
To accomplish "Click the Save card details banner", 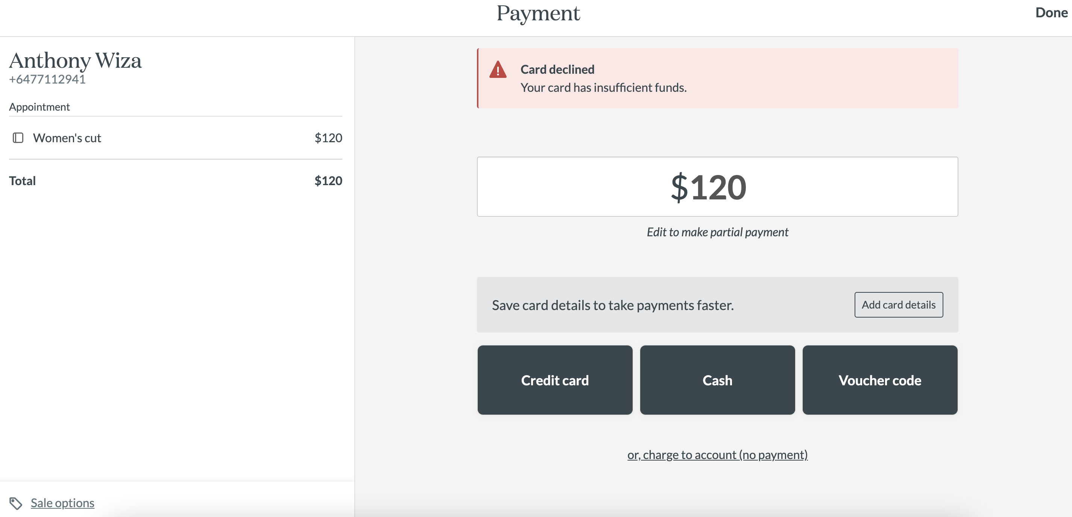I will 613,305.
